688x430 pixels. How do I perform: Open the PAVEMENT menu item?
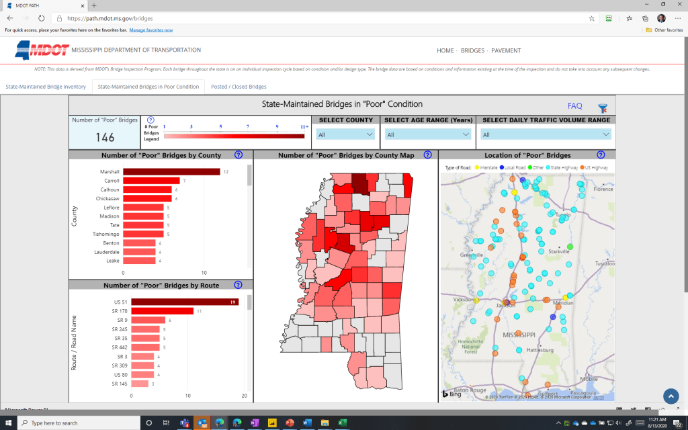pos(506,50)
